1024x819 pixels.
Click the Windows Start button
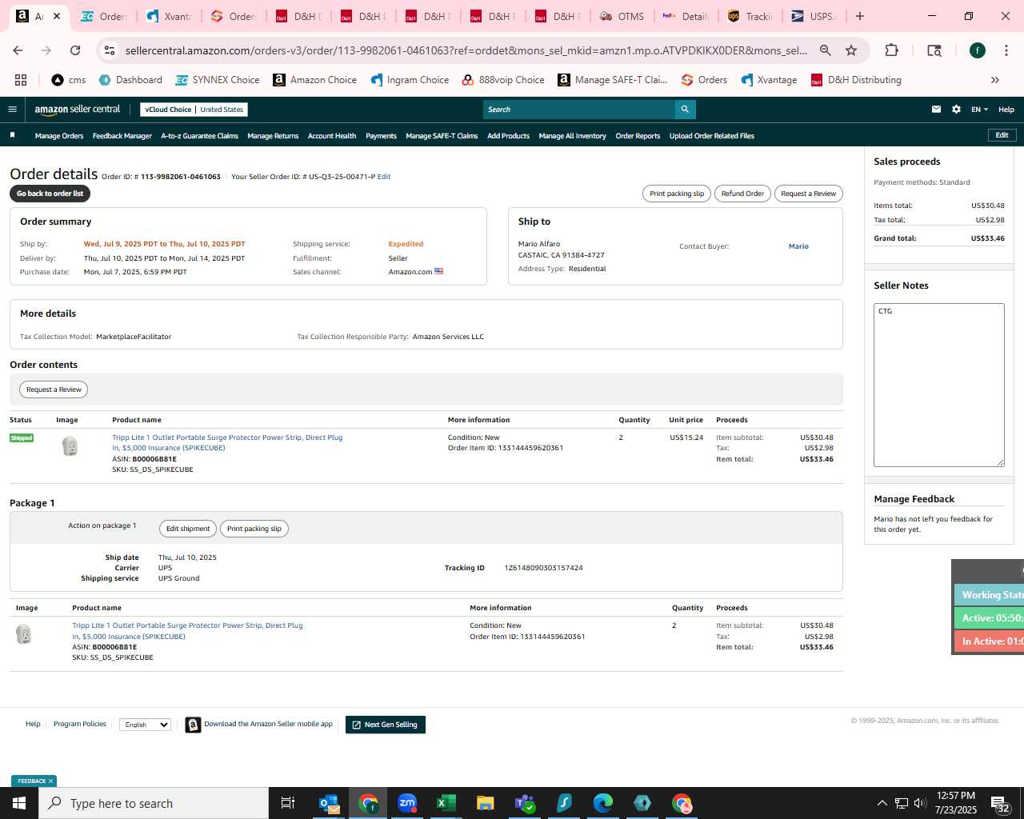19,803
